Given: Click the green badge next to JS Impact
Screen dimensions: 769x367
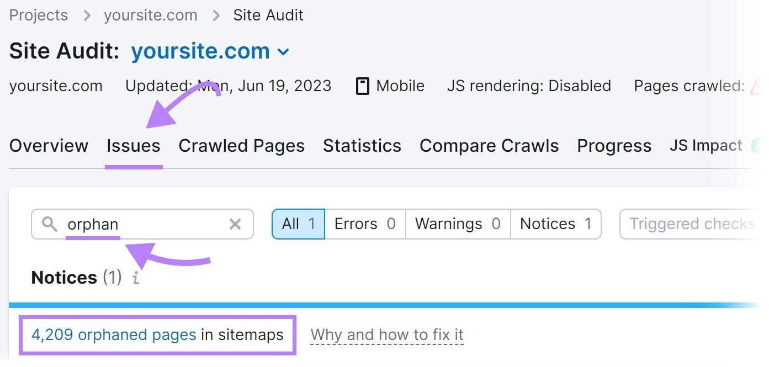Looking at the screenshot, I should click(759, 145).
